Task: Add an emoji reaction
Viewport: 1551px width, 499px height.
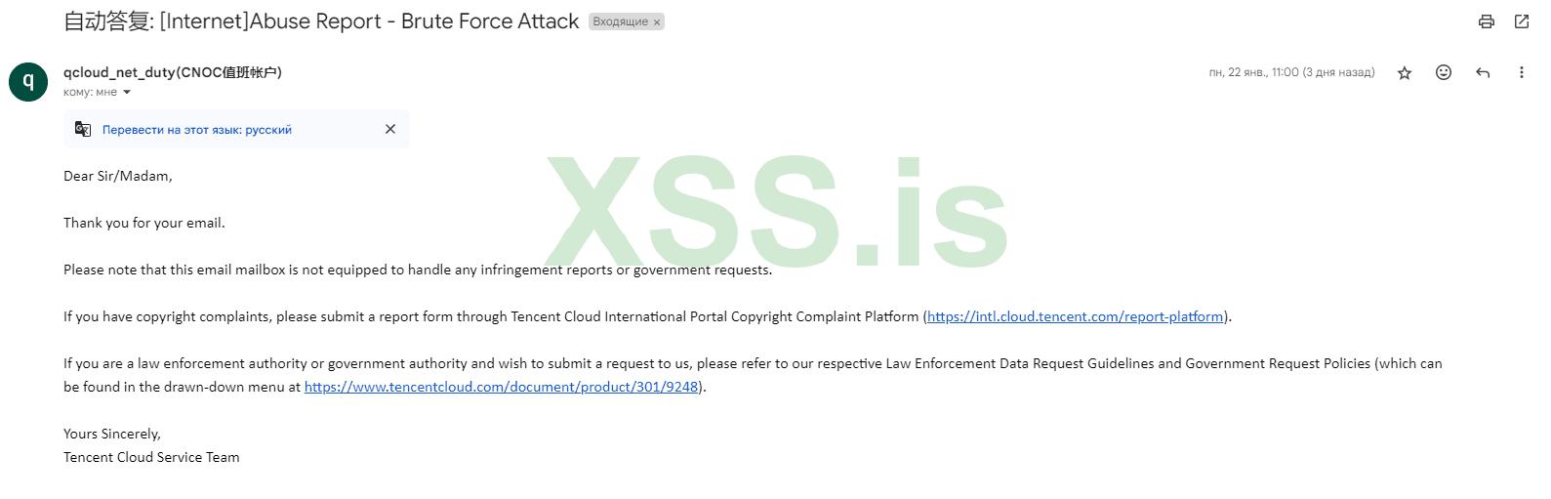Action: point(1444,72)
